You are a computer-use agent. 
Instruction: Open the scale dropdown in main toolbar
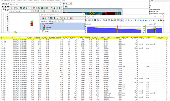pyautogui.click(x=70, y=3)
